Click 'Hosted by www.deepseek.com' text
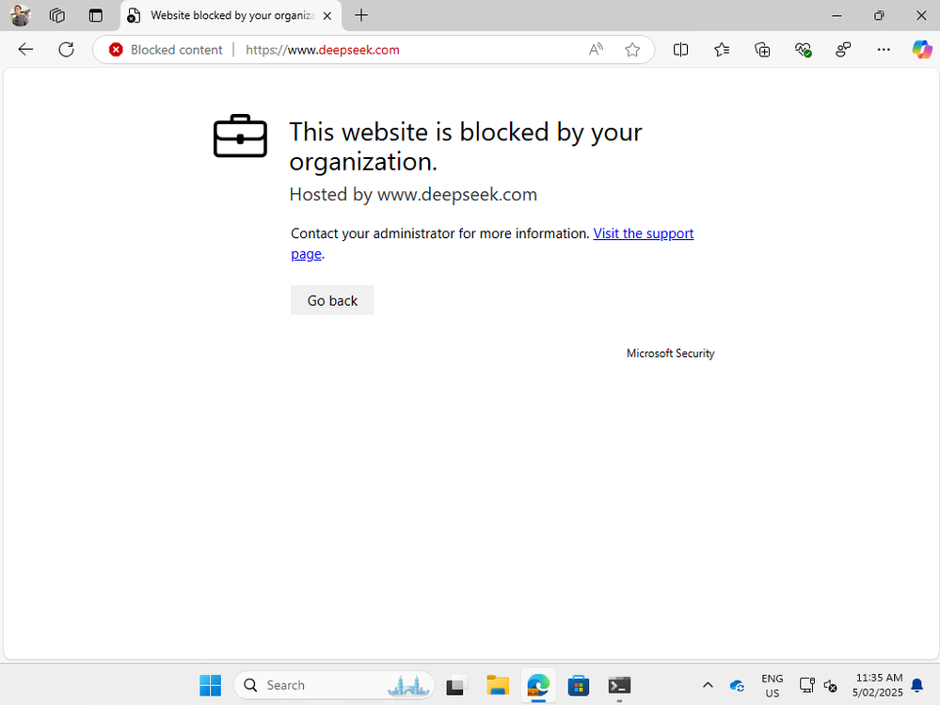This screenshot has width=940, height=705. [x=413, y=194]
